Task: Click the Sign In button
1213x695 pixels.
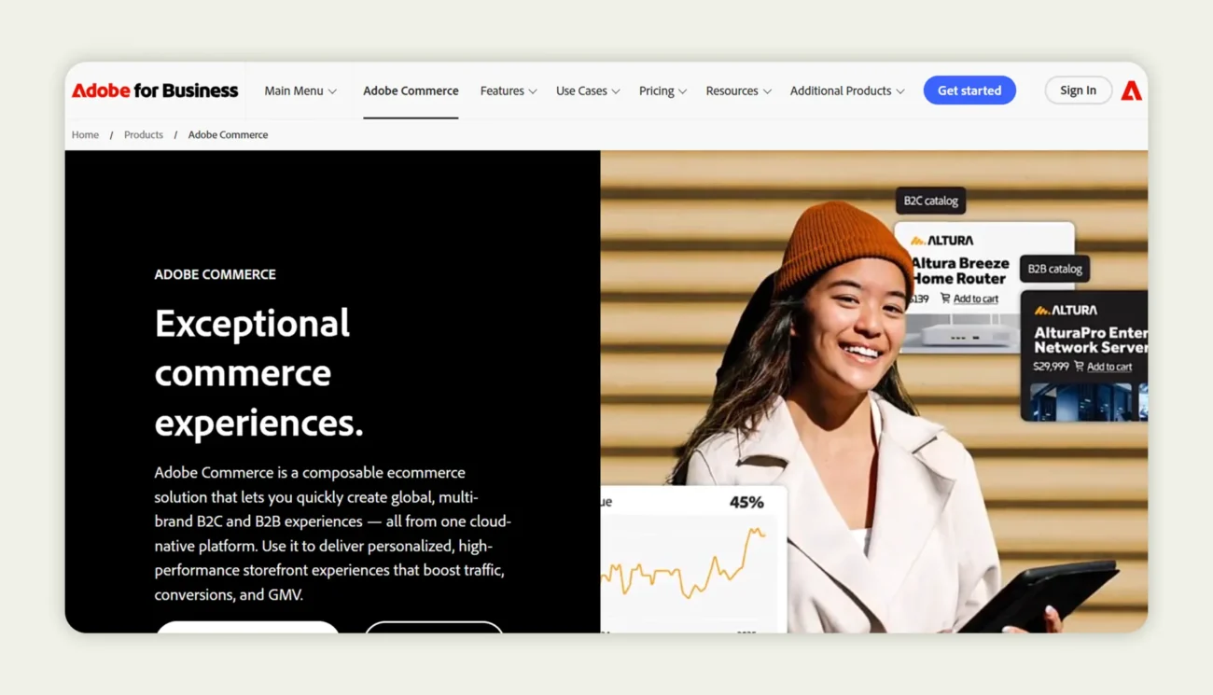Action: tap(1079, 90)
